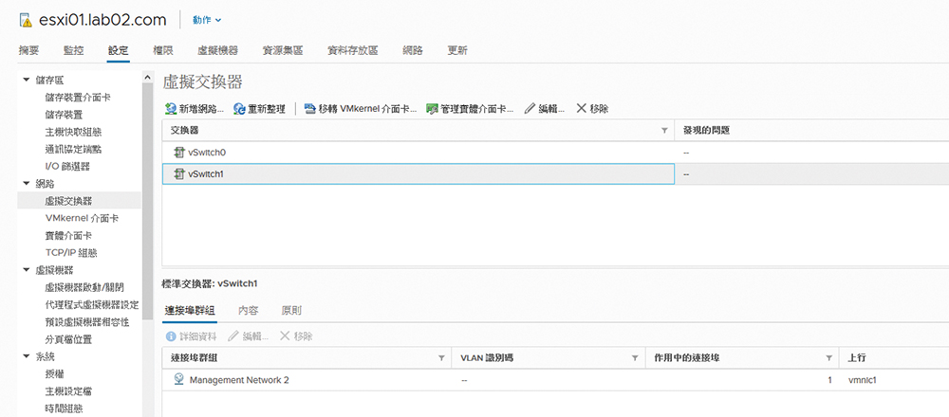This screenshot has height=417, width=949.
Task: Open the 虛擬機器 tab
Action: point(217,51)
